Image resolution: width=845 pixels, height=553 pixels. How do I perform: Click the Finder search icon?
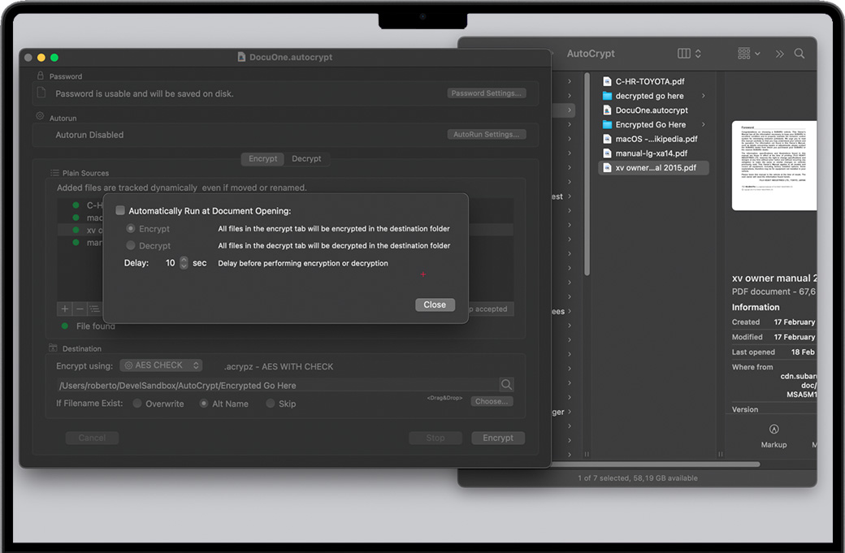pos(799,54)
